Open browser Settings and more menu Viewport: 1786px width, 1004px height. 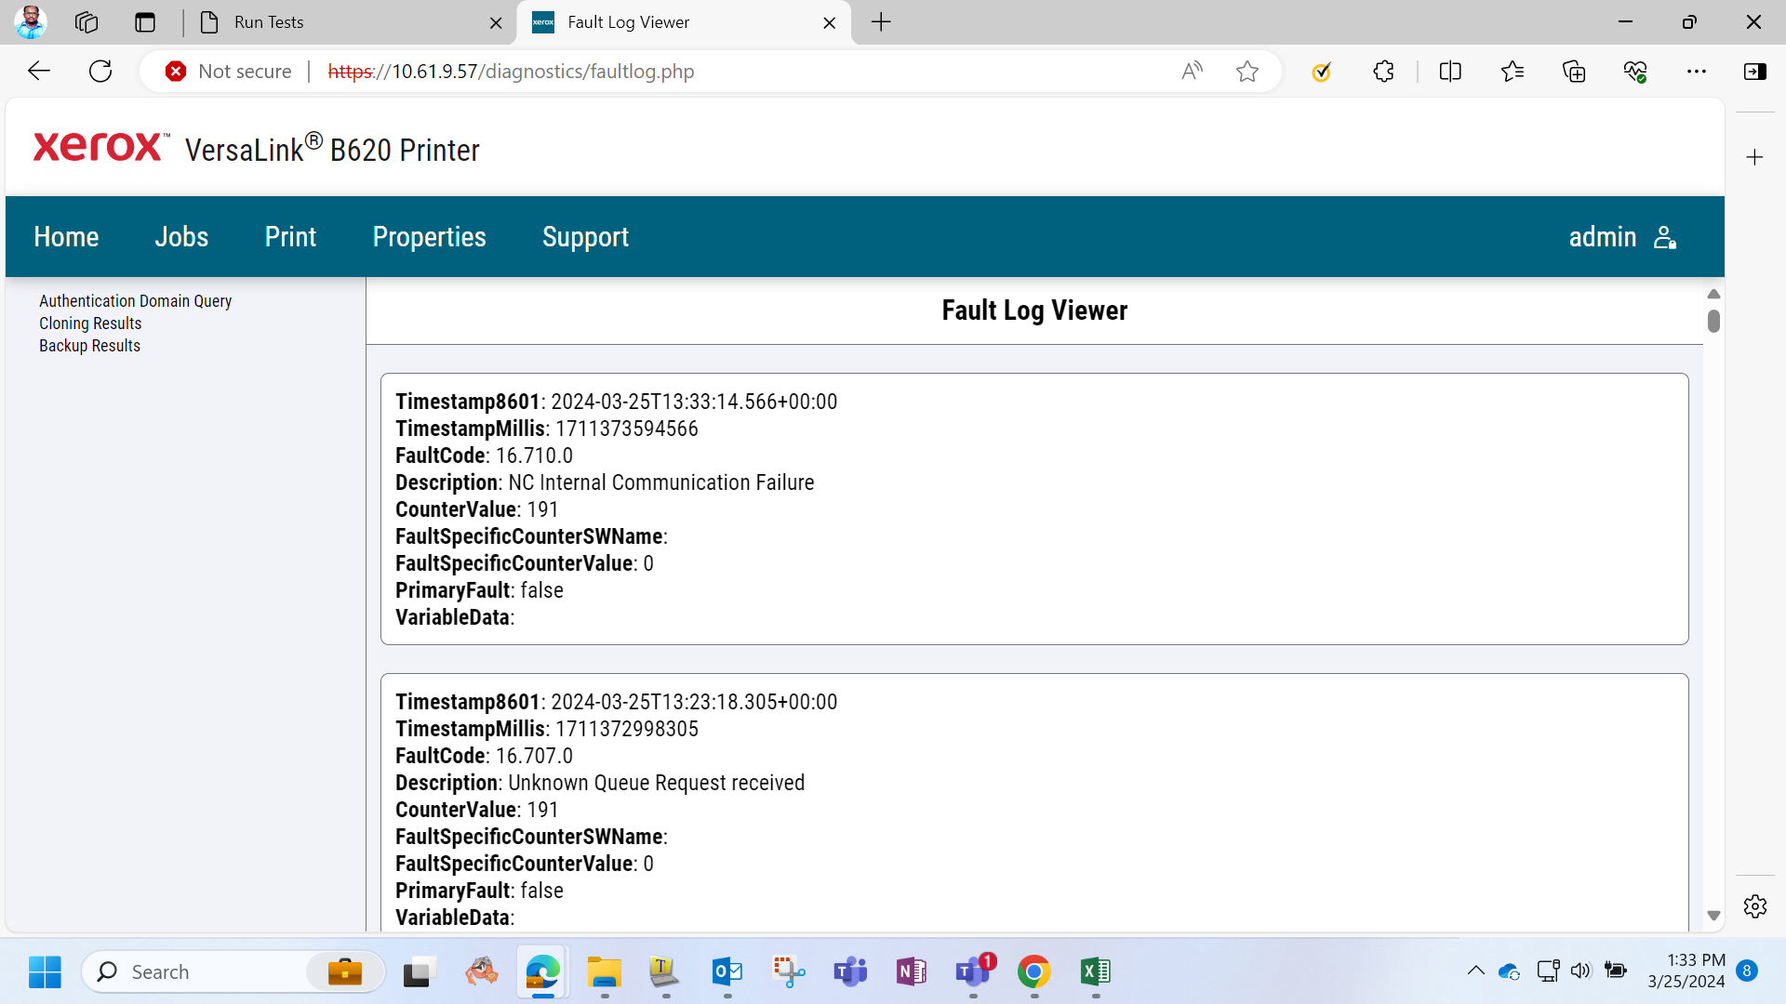coord(1697,72)
